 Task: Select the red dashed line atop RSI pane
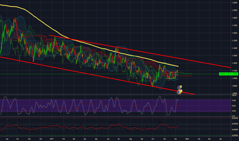pos(115,118)
